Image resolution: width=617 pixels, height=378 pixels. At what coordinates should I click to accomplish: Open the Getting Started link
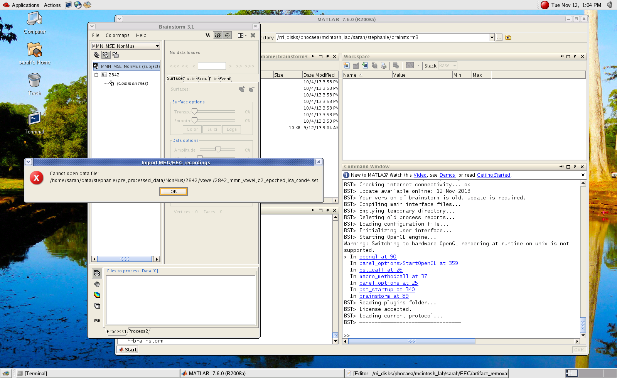494,175
